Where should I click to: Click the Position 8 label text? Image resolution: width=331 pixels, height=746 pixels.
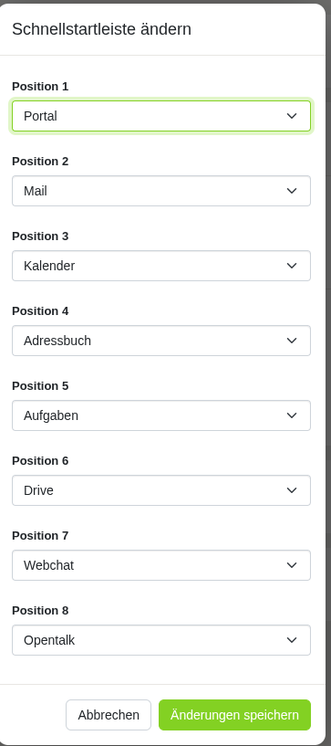pyautogui.click(x=40, y=611)
